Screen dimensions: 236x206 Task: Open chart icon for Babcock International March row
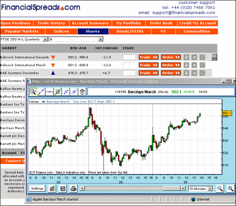[x=186, y=65]
